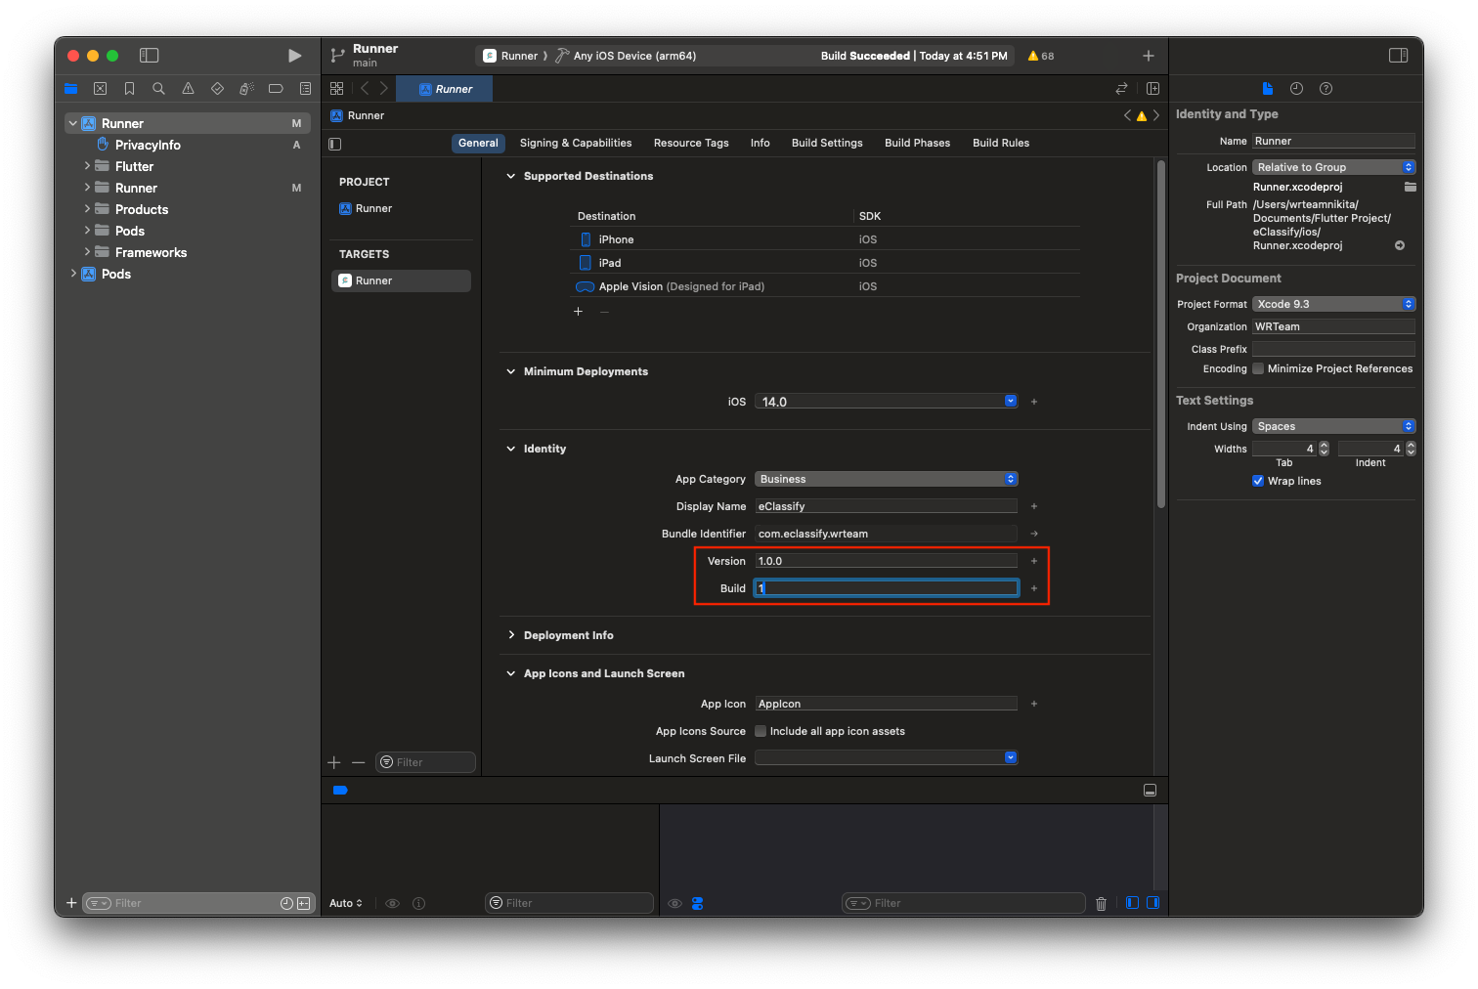Screen dimensions: 1478x989
Task: Select Runner under TARGETS
Action: [373, 280]
